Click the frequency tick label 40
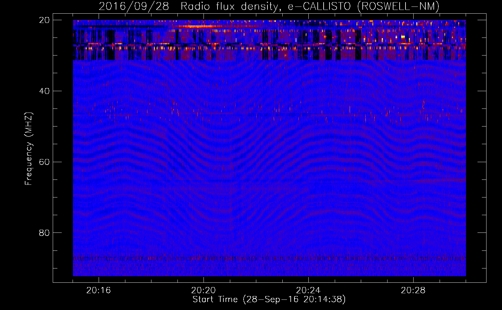 (44, 91)
